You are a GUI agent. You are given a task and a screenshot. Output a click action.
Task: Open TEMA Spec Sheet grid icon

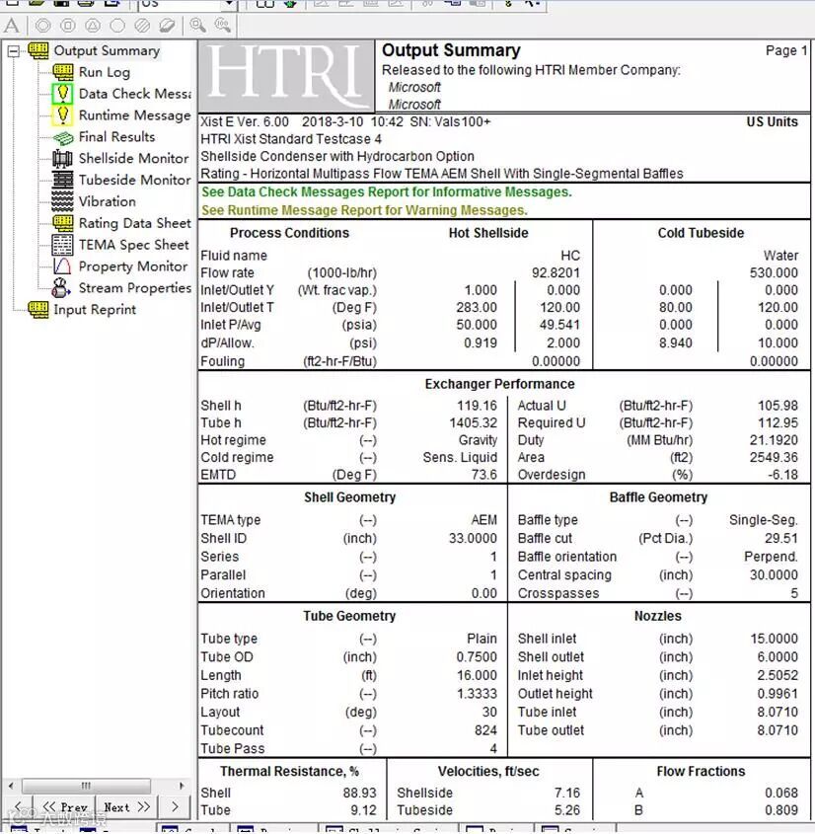tap(63, 245)
